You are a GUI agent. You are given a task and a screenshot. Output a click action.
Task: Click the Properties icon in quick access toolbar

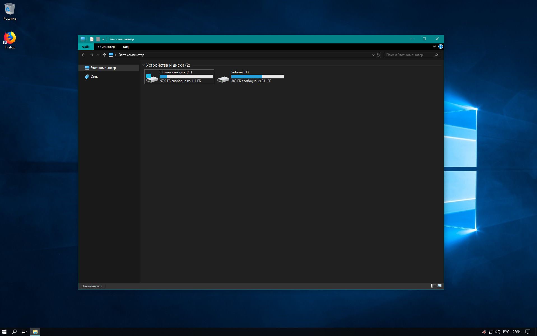click(92, 39)
